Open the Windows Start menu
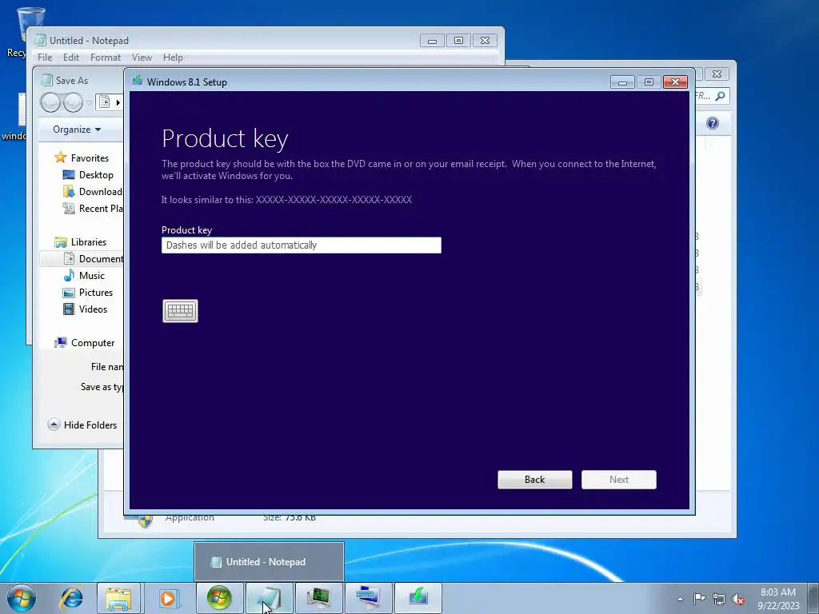This screenshot has height=614, width=819. coord(22,598)
